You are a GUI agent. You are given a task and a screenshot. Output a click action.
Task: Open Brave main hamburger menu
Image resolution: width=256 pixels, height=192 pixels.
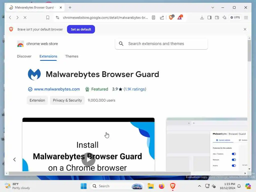[246, 17]
